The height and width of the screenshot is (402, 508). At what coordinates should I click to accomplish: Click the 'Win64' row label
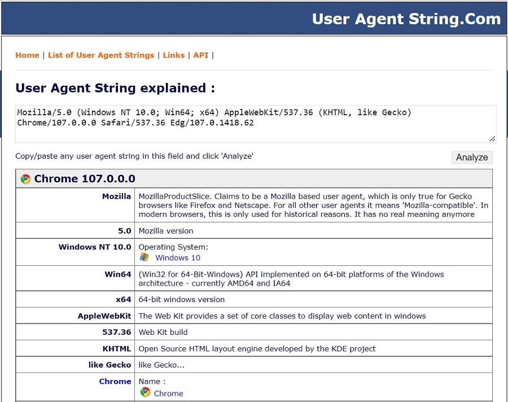[118, 274]
